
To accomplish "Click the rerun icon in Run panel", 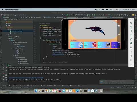I will 4,68.
